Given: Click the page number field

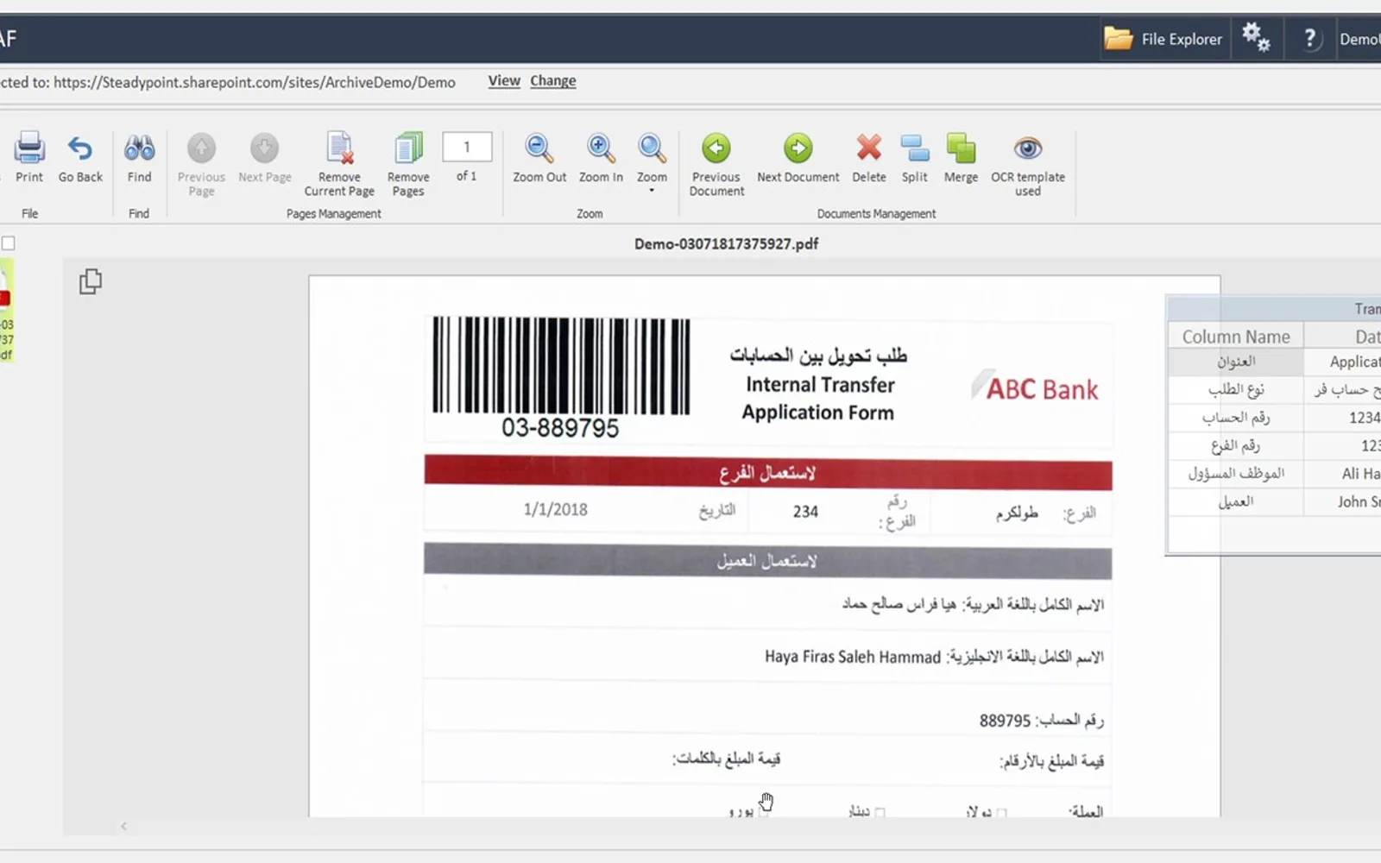Looking at the screenshot, I should (467, 147).
